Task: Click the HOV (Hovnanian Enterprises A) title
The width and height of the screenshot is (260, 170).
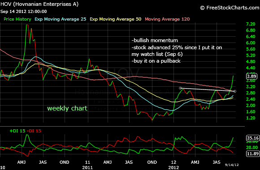Action: 39,4
